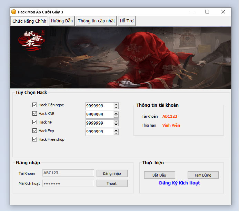This screenshot has height=212, width=239.
Task: Disable the Hack NP option
Action: (x=34, y=122)
